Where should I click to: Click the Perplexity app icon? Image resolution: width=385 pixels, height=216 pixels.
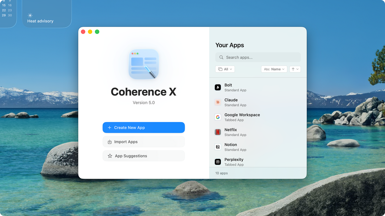[x=218, y=162]
